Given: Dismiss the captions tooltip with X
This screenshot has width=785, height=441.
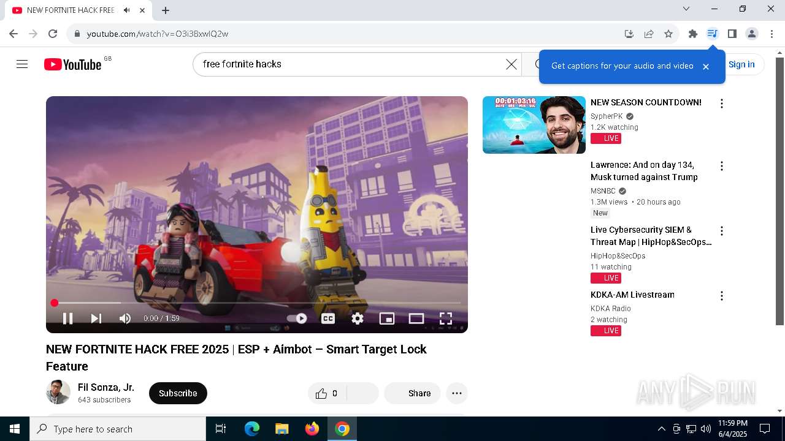Looking at the screenshot, I should tap(706, 66).
